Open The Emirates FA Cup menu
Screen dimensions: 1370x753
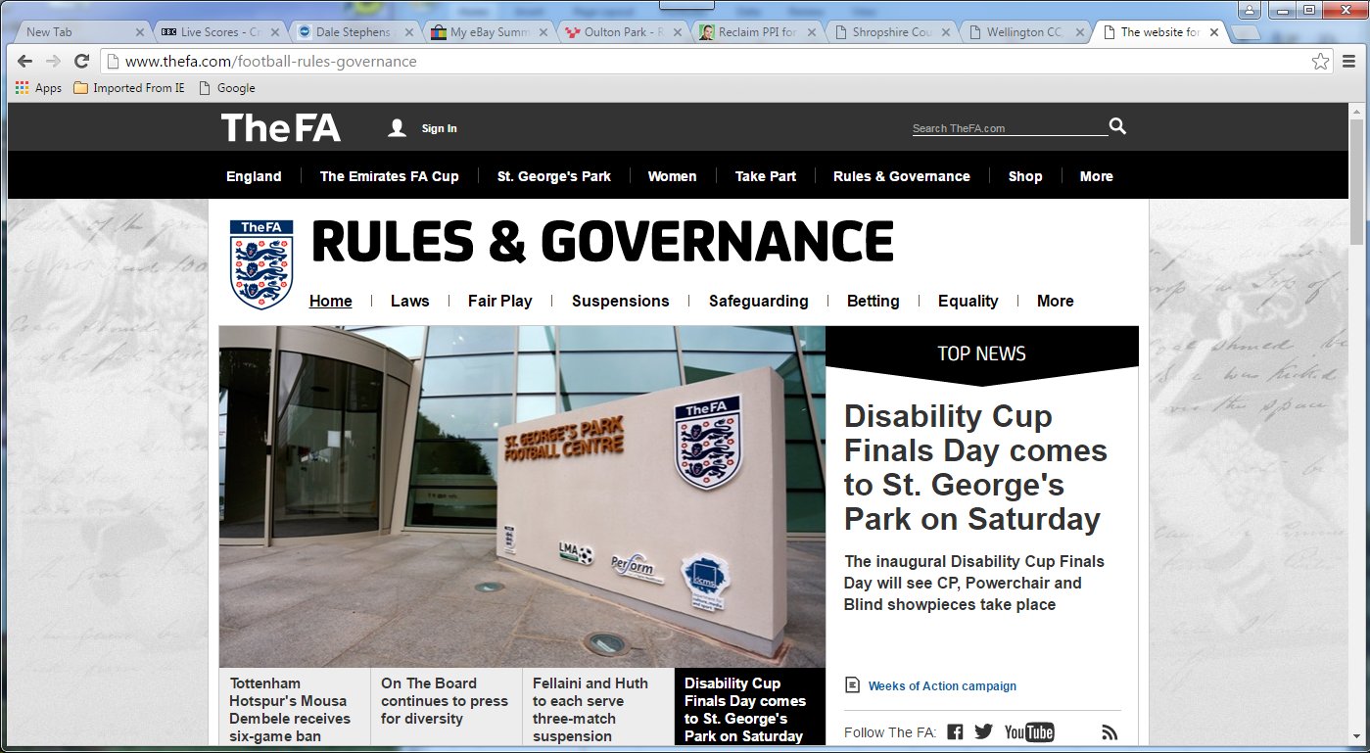pyautogui.click(x=389, y=176)
